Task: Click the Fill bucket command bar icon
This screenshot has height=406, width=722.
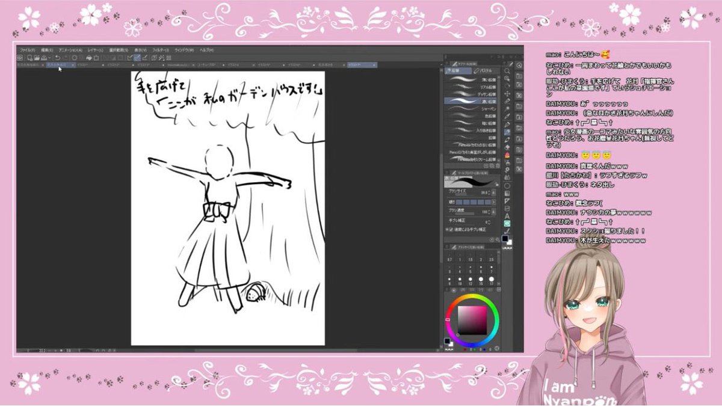Action: pos(89,58)
